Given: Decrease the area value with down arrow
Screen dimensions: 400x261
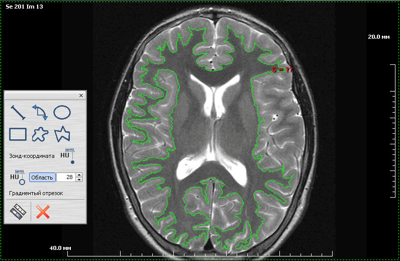Looking at the screenshot, I should (x=79, y=180).
